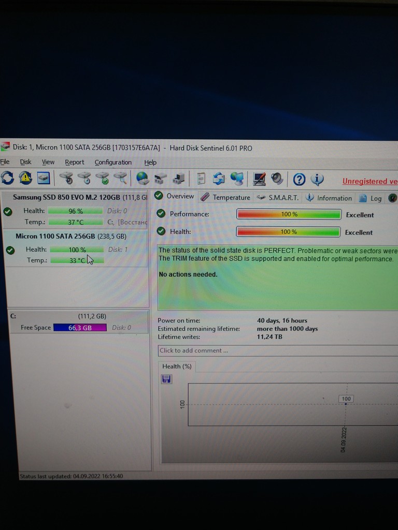Click the '40 days, 16 hours' power-on value
398x530 pixels.
(x=282, y=320)
